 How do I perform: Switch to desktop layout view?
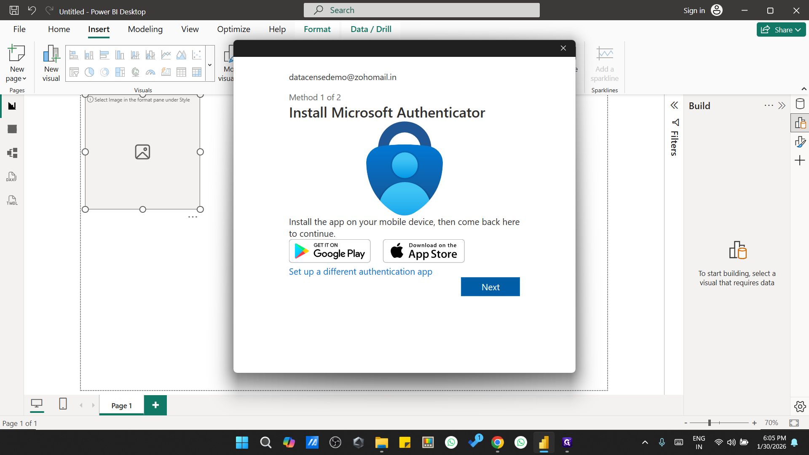(x=37, y=404)
